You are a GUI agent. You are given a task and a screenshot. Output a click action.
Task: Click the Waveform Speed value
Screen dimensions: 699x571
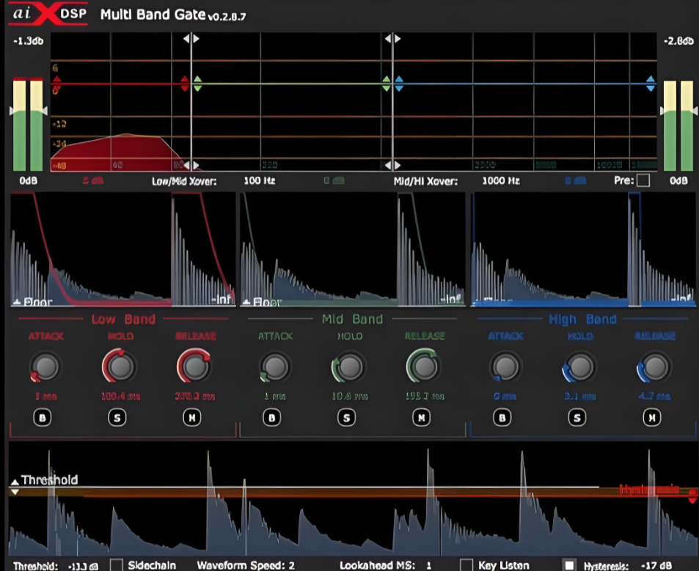291,566
